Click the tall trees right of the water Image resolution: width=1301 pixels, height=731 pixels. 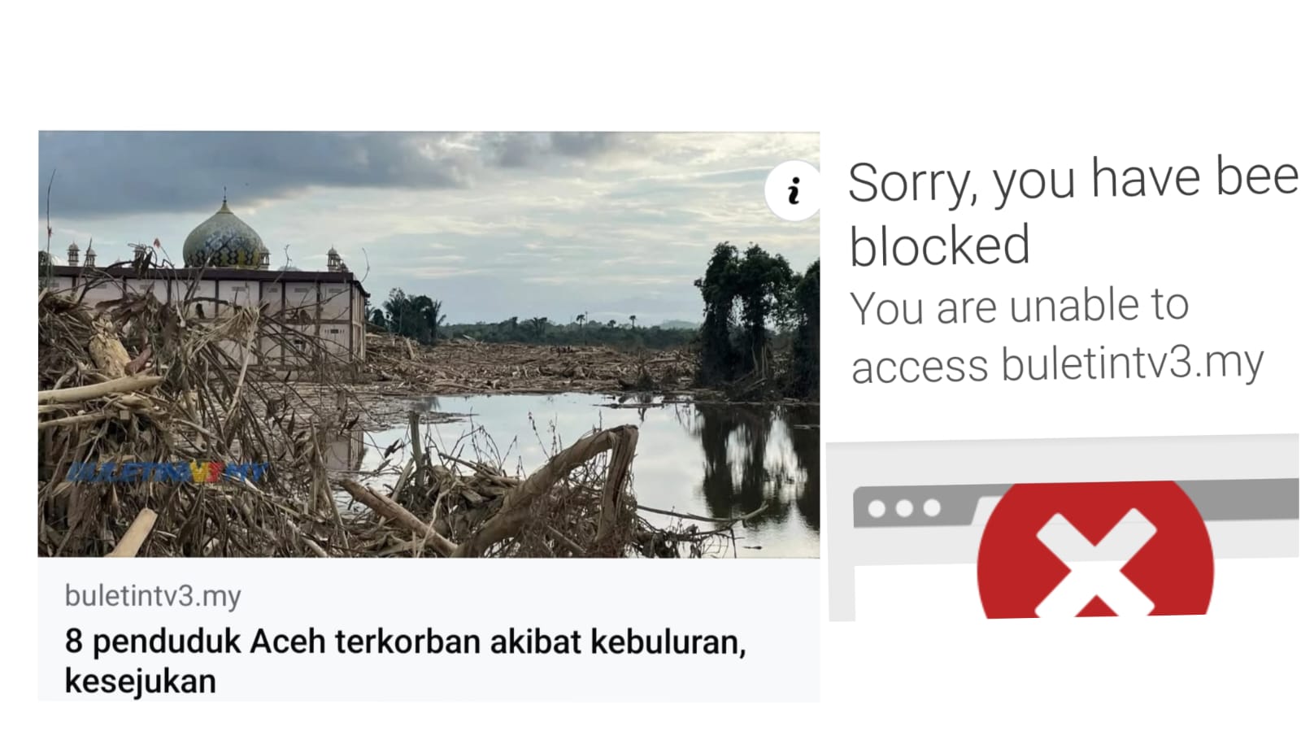click(756, 317)
